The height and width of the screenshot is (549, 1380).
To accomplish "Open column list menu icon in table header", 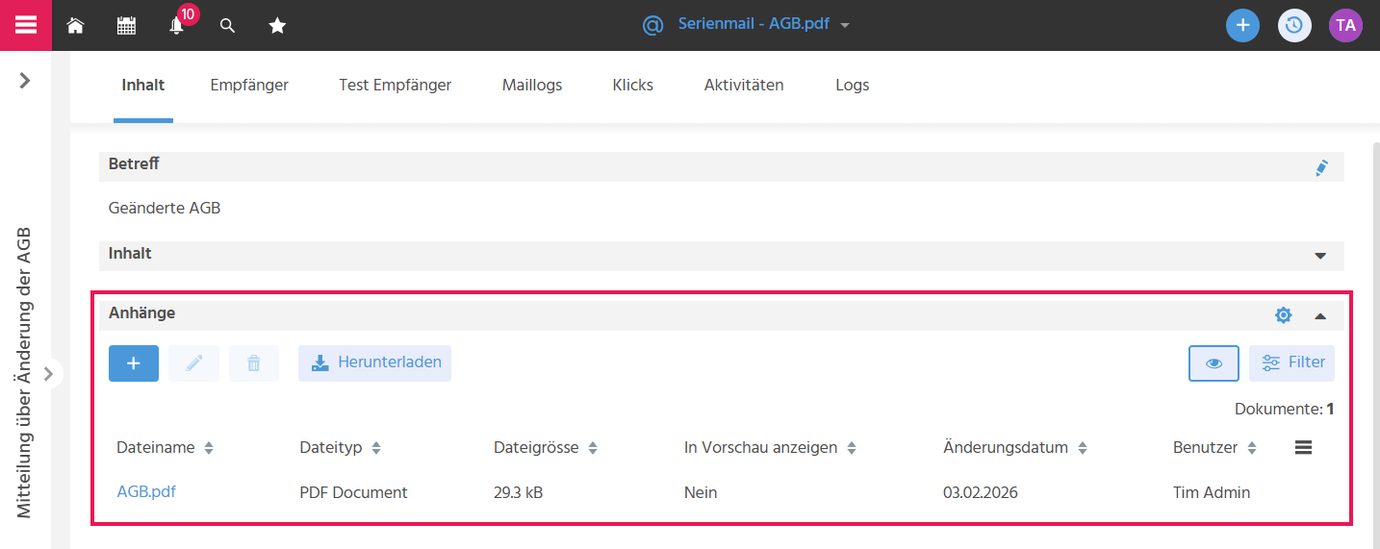I will [1303, 447].
